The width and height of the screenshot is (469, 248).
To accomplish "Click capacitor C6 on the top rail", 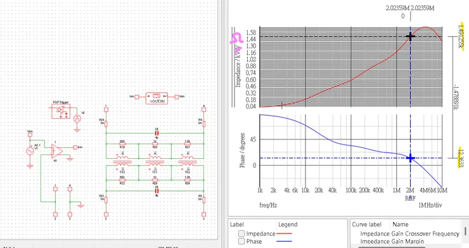I will [x=157, y=133].
